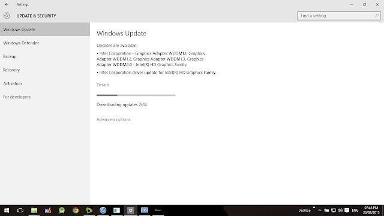Image resolution: width=384 pixels, height=216 pixels.
Task: Open the battery status tray icon
Action: point(326,211)
